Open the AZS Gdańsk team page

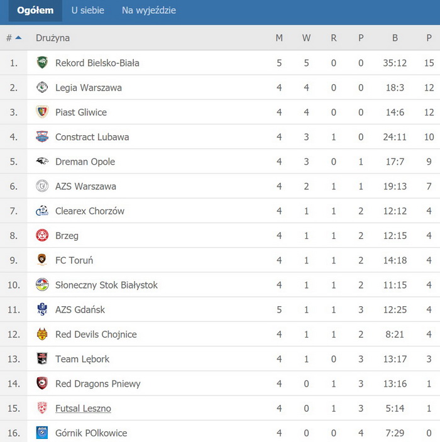80,309
